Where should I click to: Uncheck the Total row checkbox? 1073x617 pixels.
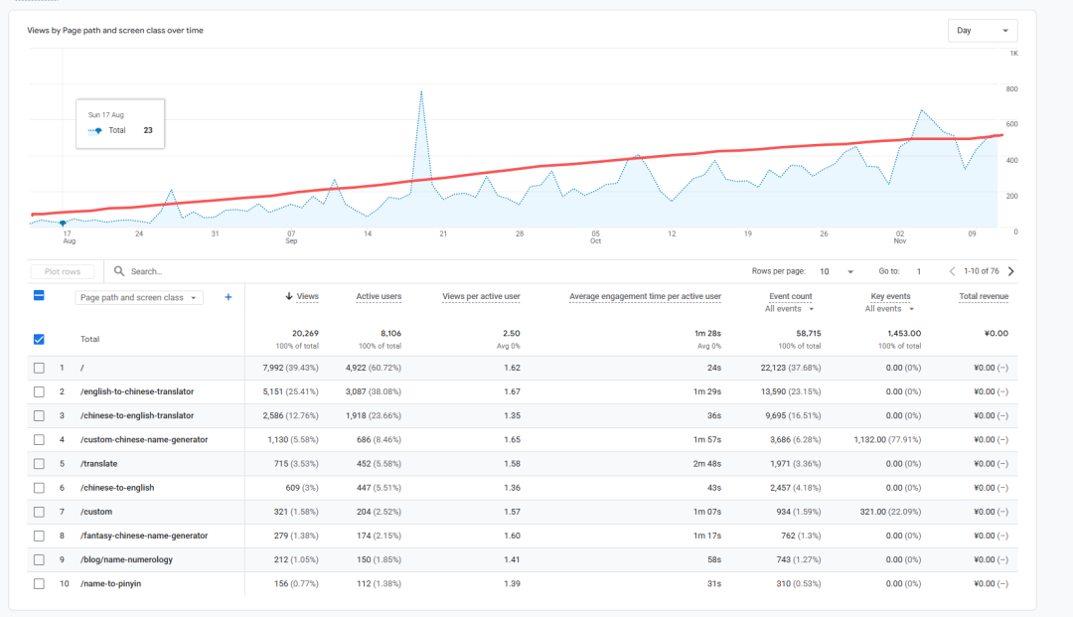pos(39,339)
